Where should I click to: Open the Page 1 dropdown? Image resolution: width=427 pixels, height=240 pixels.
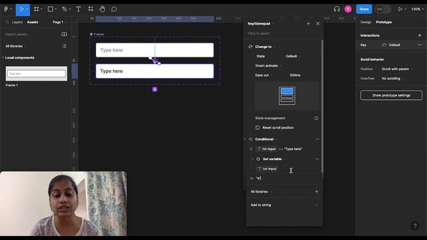point(59,22)
